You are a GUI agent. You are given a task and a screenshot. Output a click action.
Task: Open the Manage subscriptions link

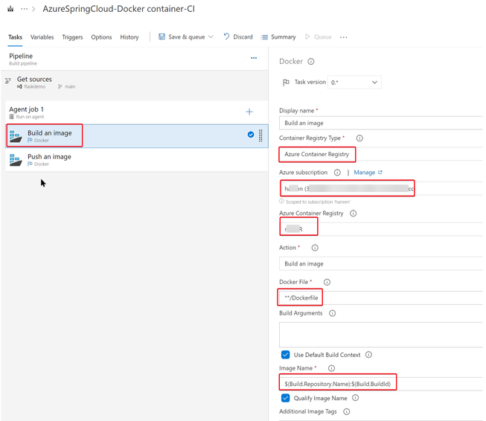pyautogui.click(x=368, y=173)
